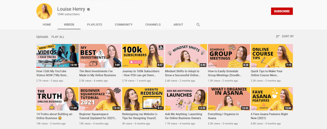Click the 5:11 duration badge
The width and height of the screenshot is (327, 129).
(x=160, y=108)
